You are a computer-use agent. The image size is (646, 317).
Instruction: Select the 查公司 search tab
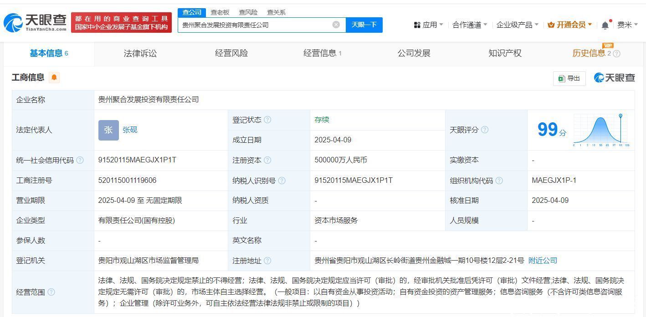pos(192,12)
